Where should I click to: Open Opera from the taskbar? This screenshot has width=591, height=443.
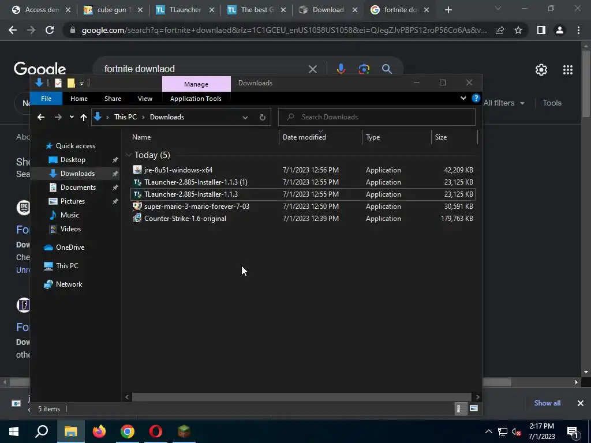[156, 431]
